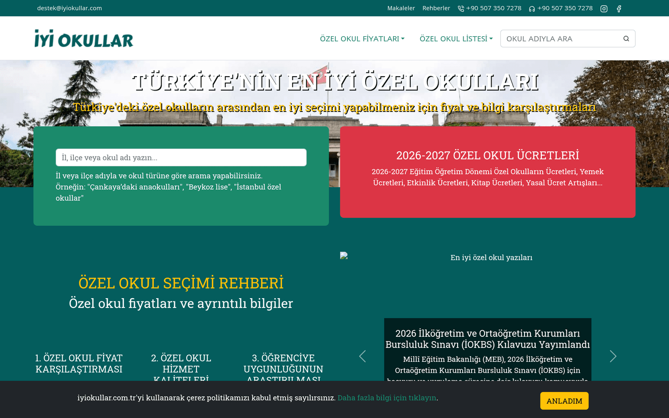The image size is (669, 418).
Task: Click the phone handset icon number
Action: (490, 8)
